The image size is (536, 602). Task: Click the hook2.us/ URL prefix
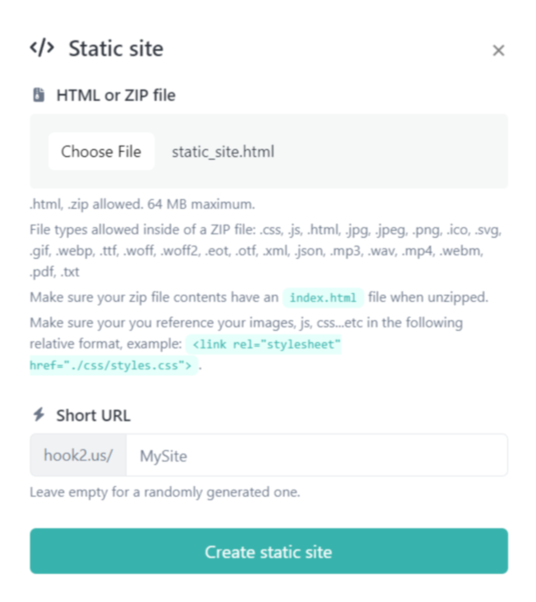pyautogui.click(x=78, y=455)
